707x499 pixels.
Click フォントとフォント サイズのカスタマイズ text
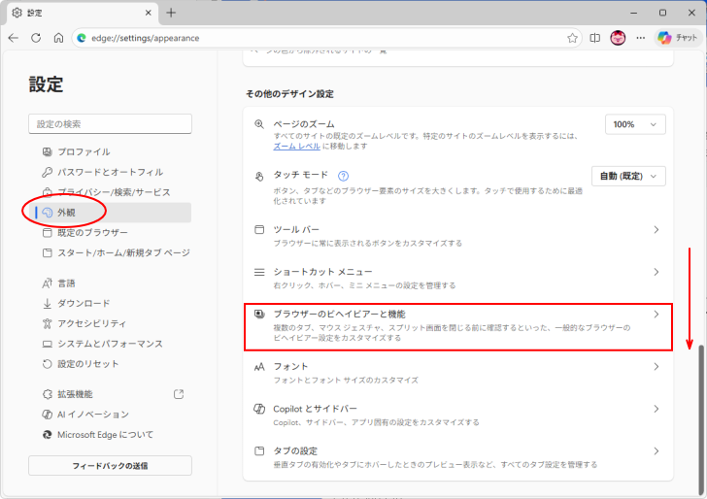click(346, 381)
